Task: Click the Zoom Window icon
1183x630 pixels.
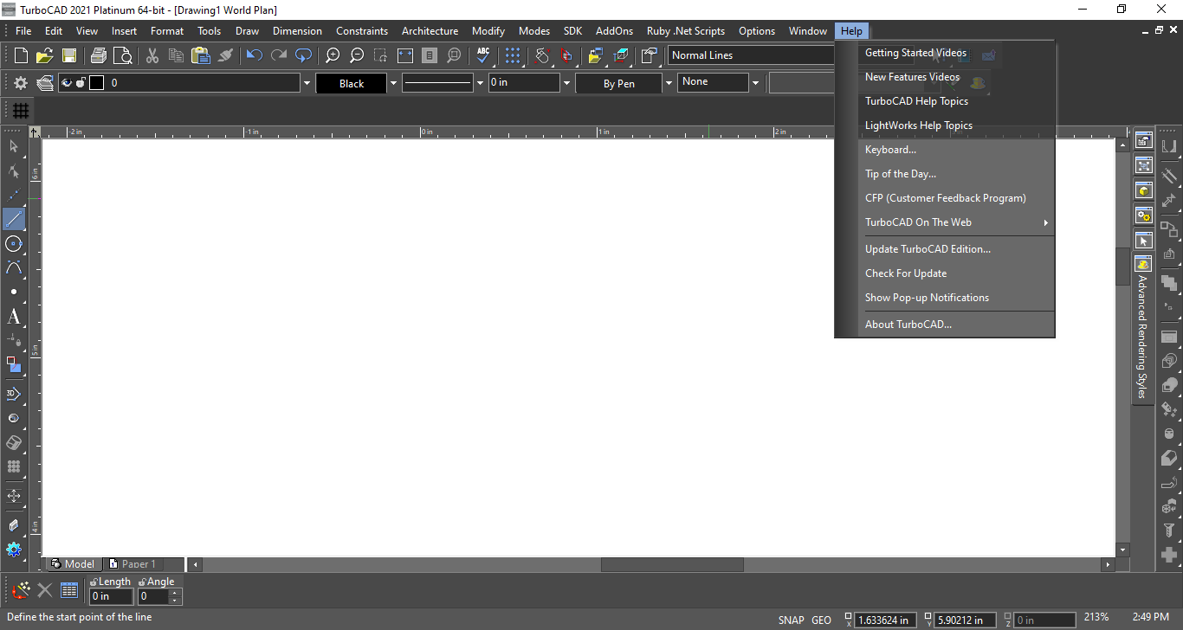Action: pos(381,55)
